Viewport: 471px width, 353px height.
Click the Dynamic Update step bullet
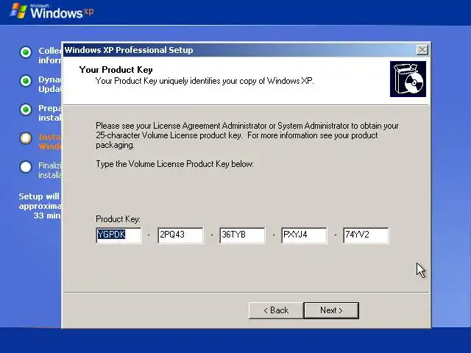point(26,81)
